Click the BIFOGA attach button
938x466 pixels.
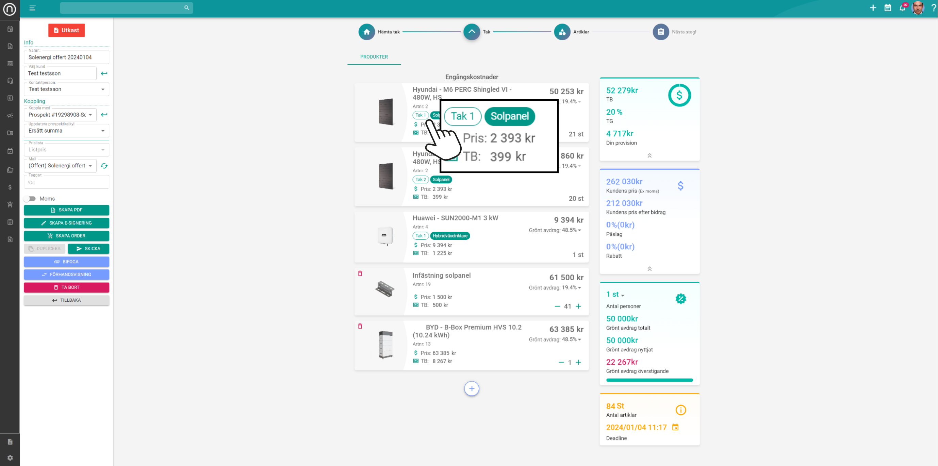(x=67, y=262)
